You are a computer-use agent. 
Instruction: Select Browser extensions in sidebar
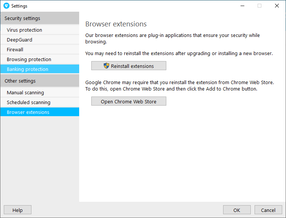pos(40,112)
